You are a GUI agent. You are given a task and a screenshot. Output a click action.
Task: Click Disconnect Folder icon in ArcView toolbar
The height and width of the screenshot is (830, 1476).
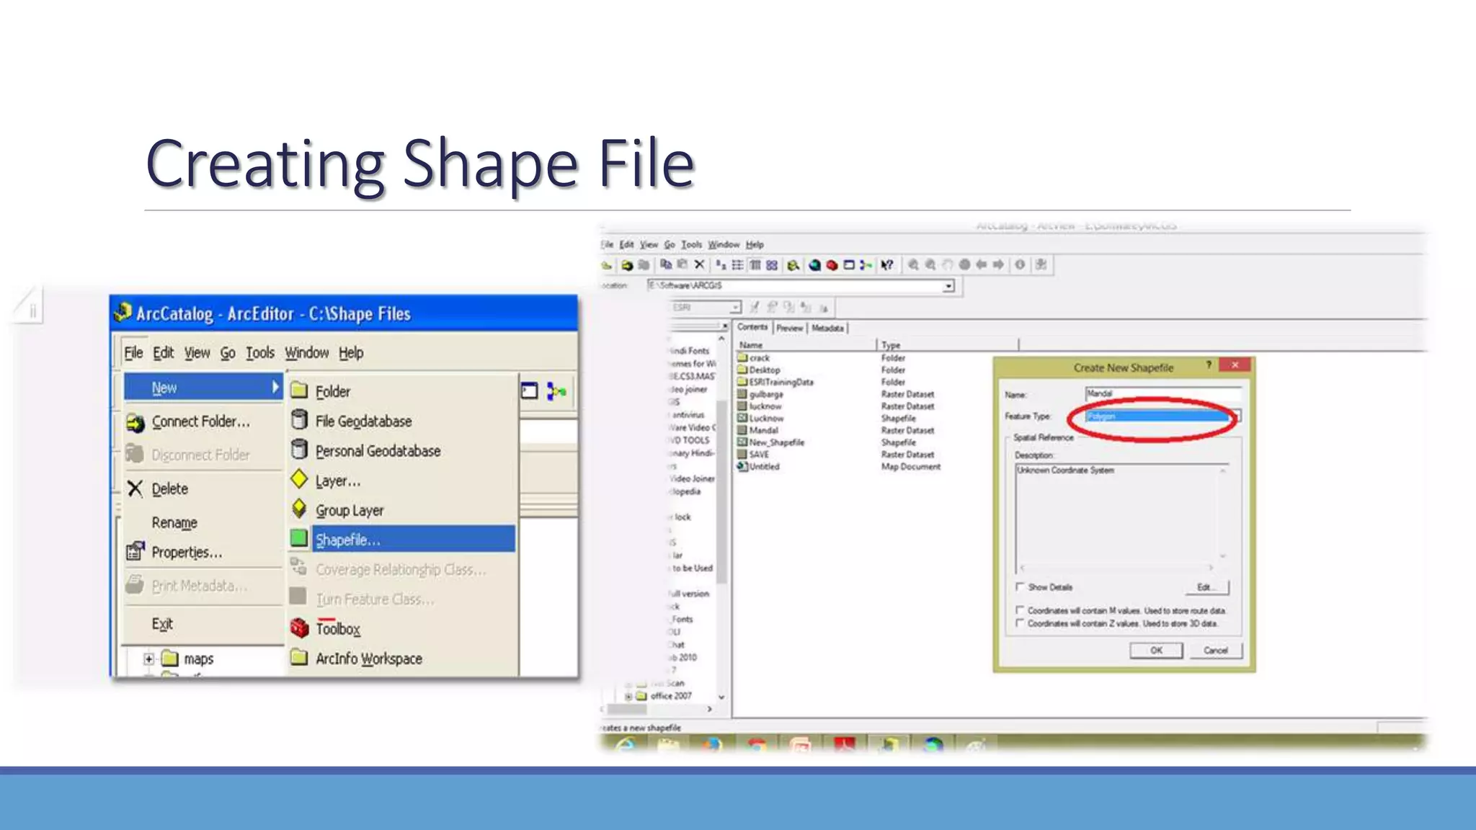pos(644,265)
